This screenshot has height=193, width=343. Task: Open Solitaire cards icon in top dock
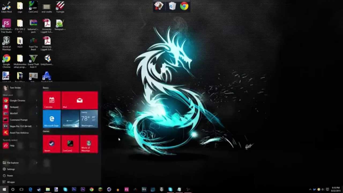pyautogui.click(x=159, y=6)
